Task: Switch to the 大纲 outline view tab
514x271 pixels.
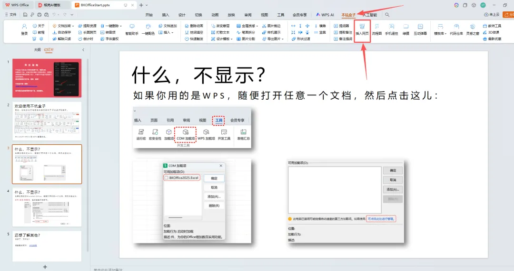Action: pos(38,50)
